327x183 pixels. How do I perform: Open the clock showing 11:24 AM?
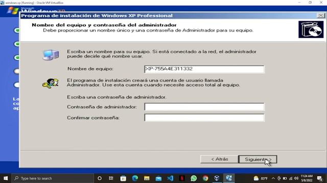pos(307,178)
